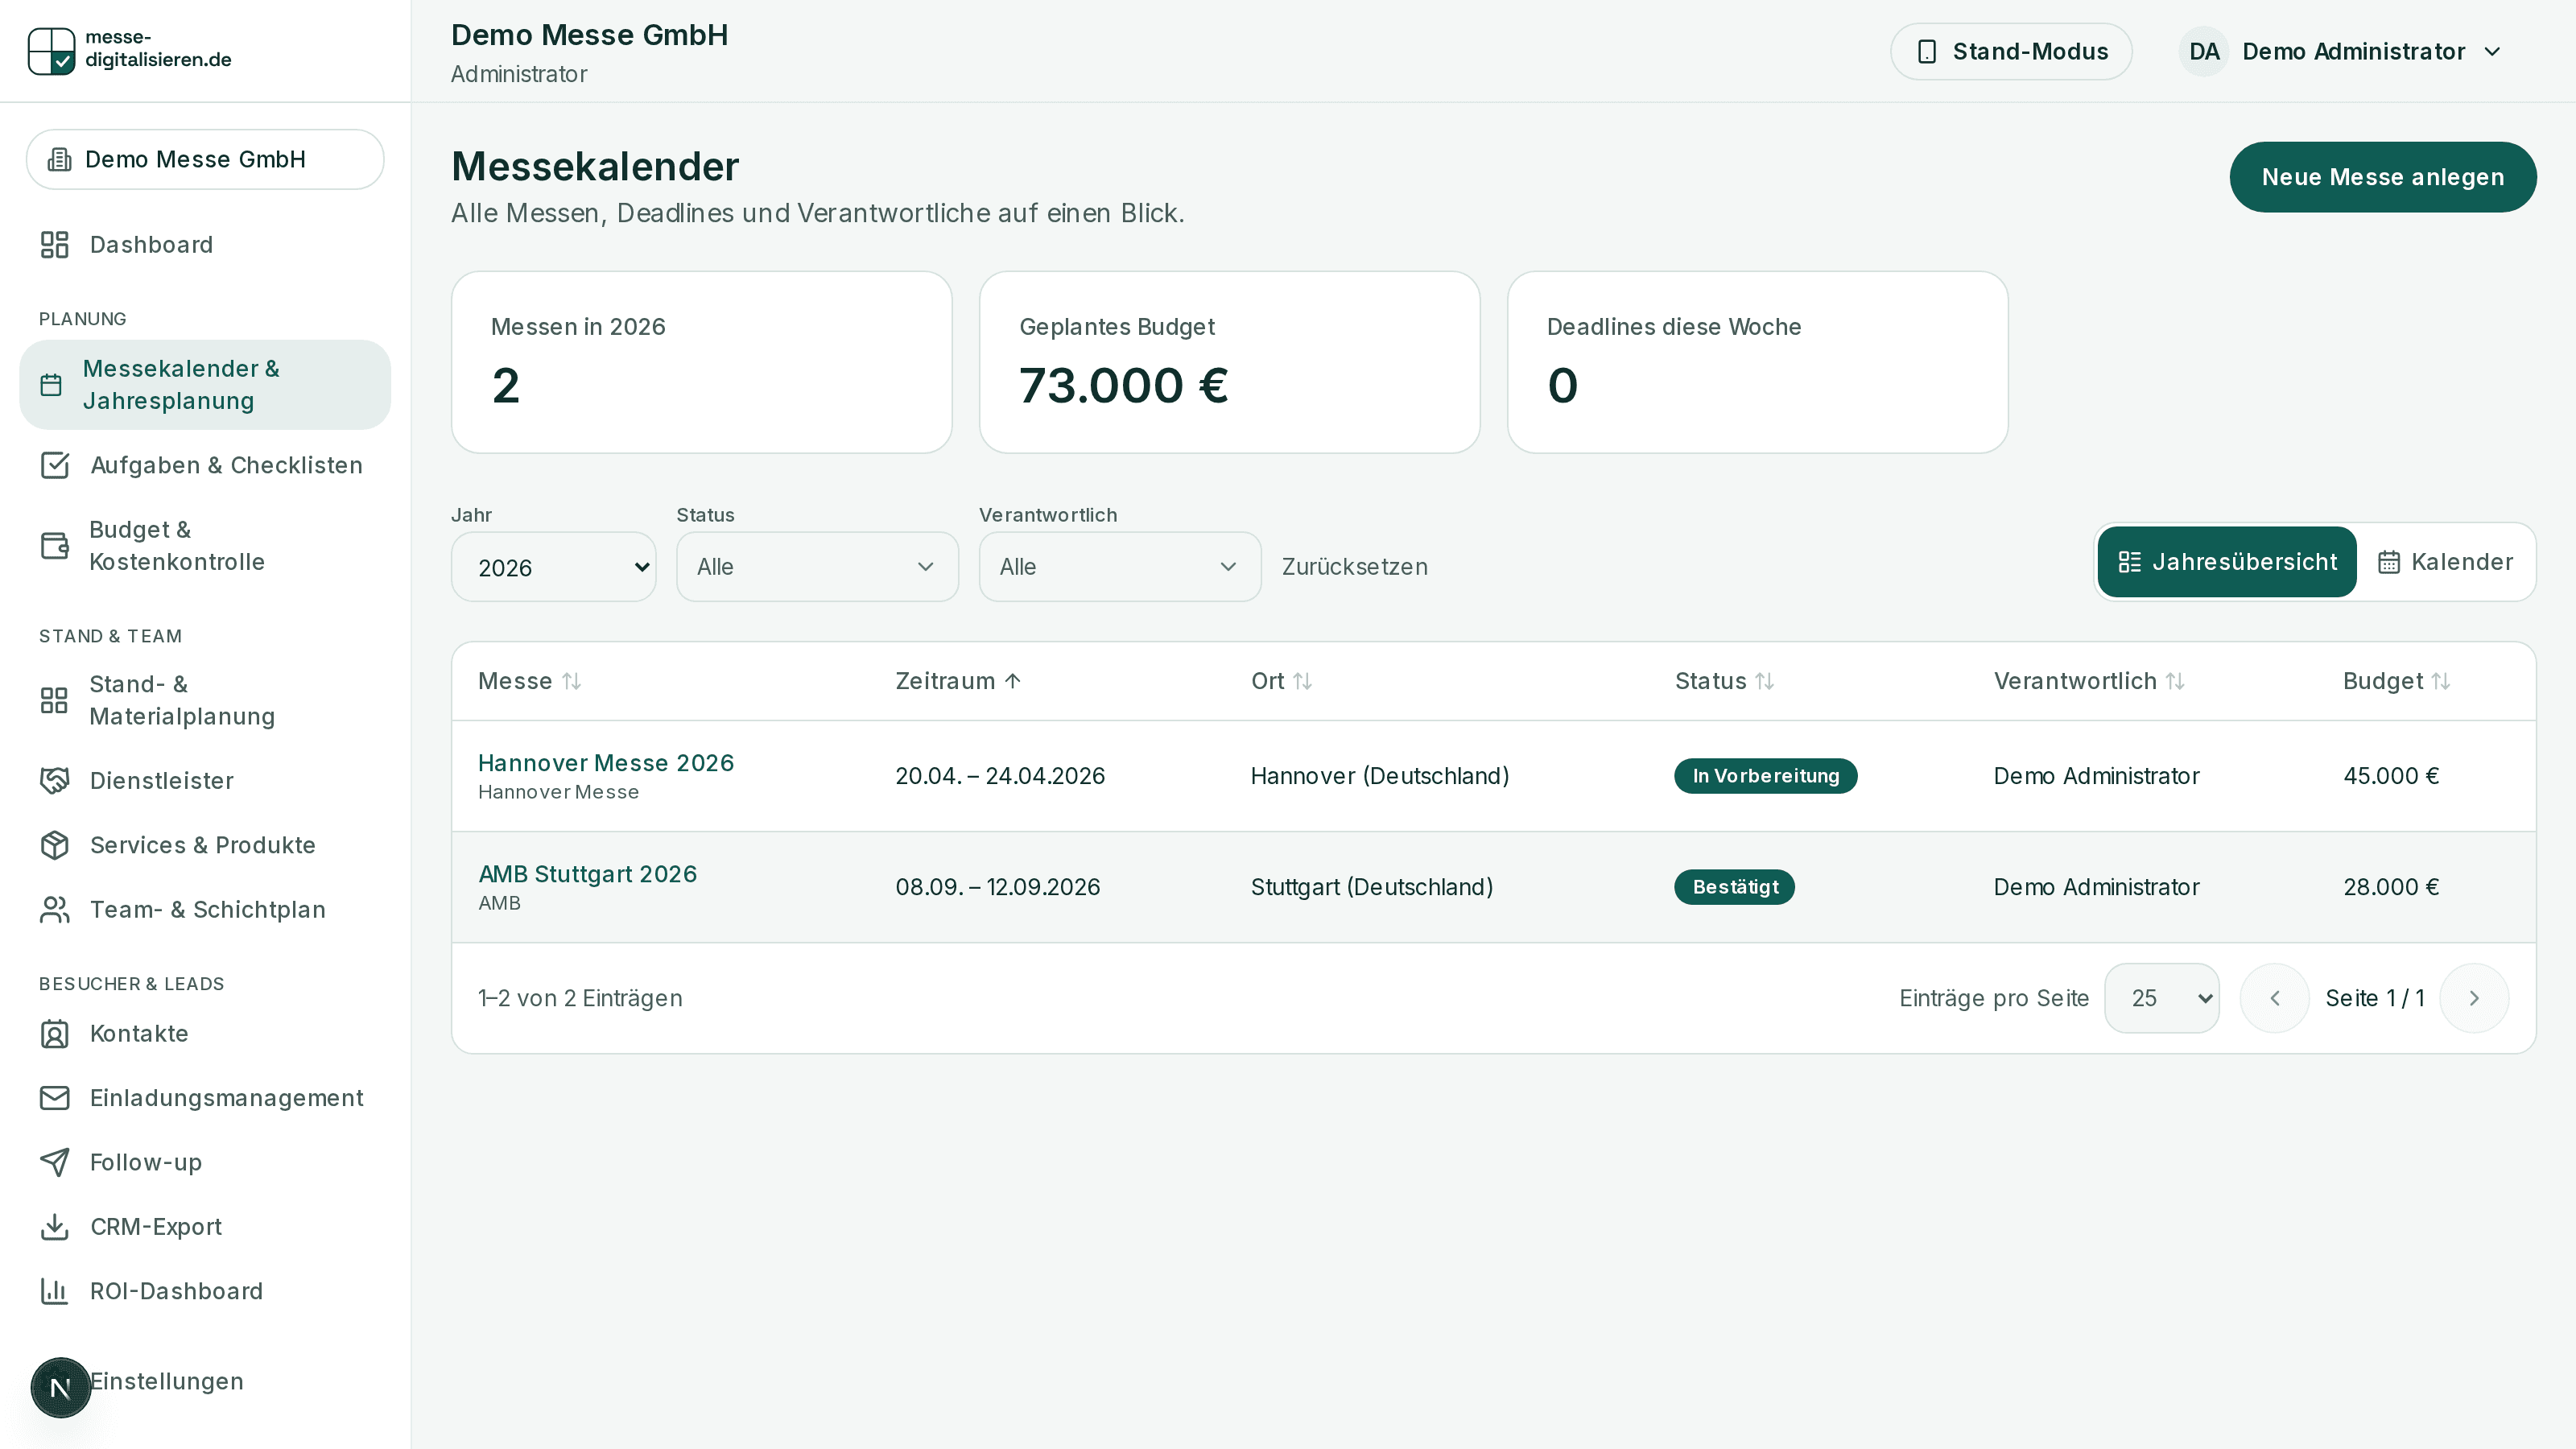This screenshot has height=1449, width=2576.
Task: Sort table by Ort column
Action: pyautogui.click(x=1282, y=681)
